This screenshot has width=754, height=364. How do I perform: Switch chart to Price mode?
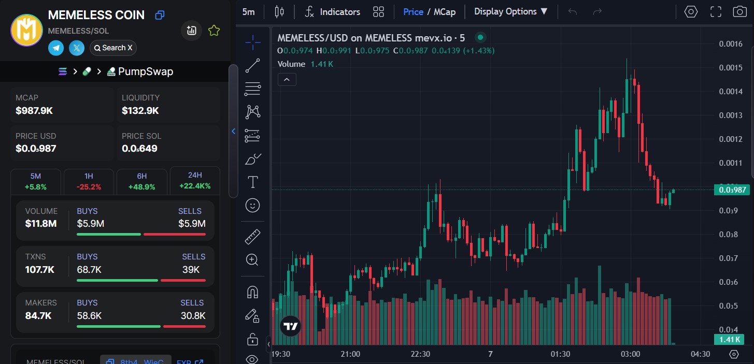pos(413,11)
